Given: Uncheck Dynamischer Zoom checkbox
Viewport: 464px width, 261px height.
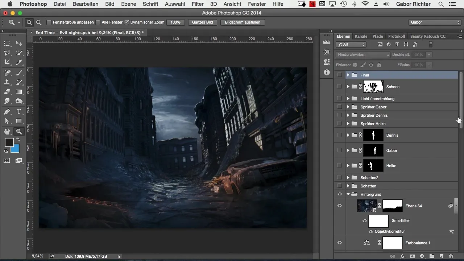Looking at the screenshot, I should tap(127, 22).
